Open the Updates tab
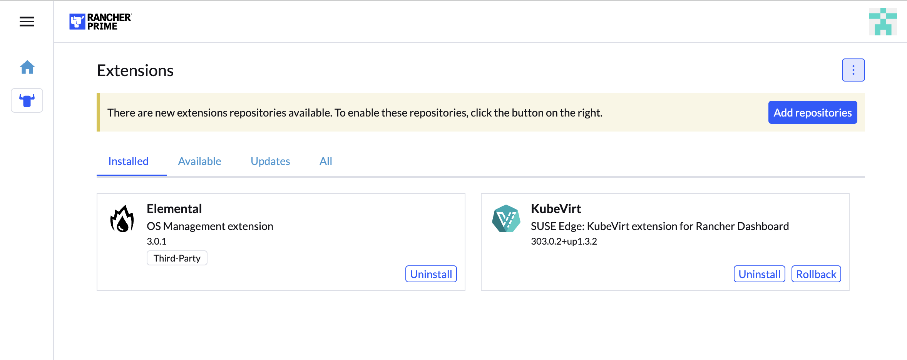 click(x=270, y=161)
